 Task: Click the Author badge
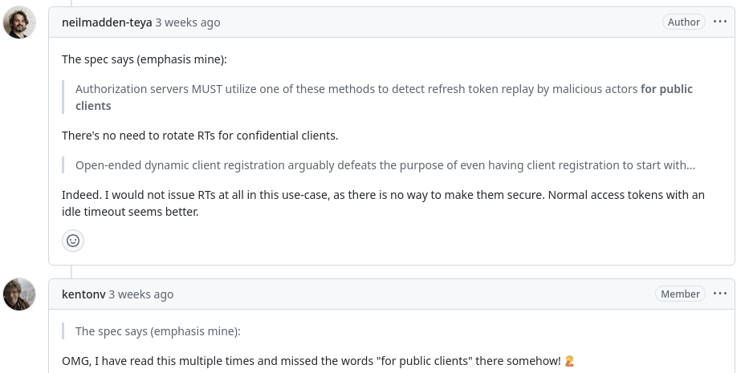[683, 22]
